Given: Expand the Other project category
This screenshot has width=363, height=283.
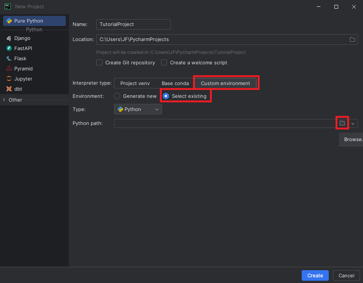Looking at the screenshot, I should pyautogui.click(x=4, y=100).
